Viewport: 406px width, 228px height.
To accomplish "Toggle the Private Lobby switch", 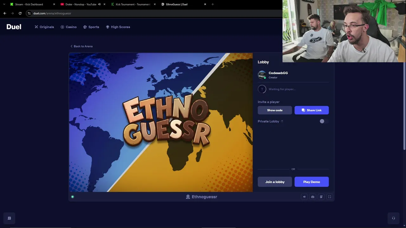I will [x=324, y=121].
